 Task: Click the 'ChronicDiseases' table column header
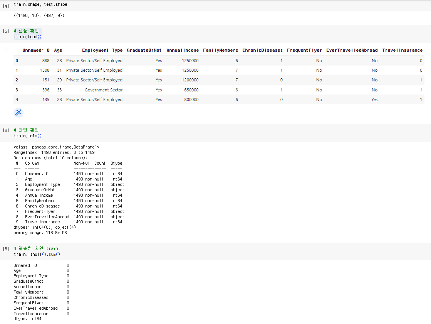click(263, 50)
